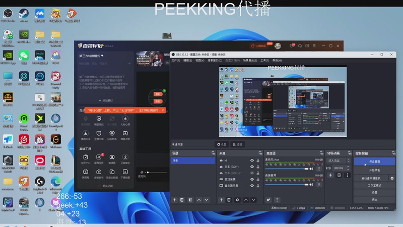Adjust the 桌面音频 volume slider

coord(287,185)
